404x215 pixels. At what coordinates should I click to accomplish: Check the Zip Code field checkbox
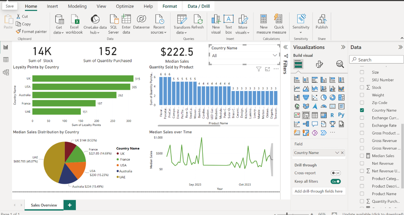(362, 103)
